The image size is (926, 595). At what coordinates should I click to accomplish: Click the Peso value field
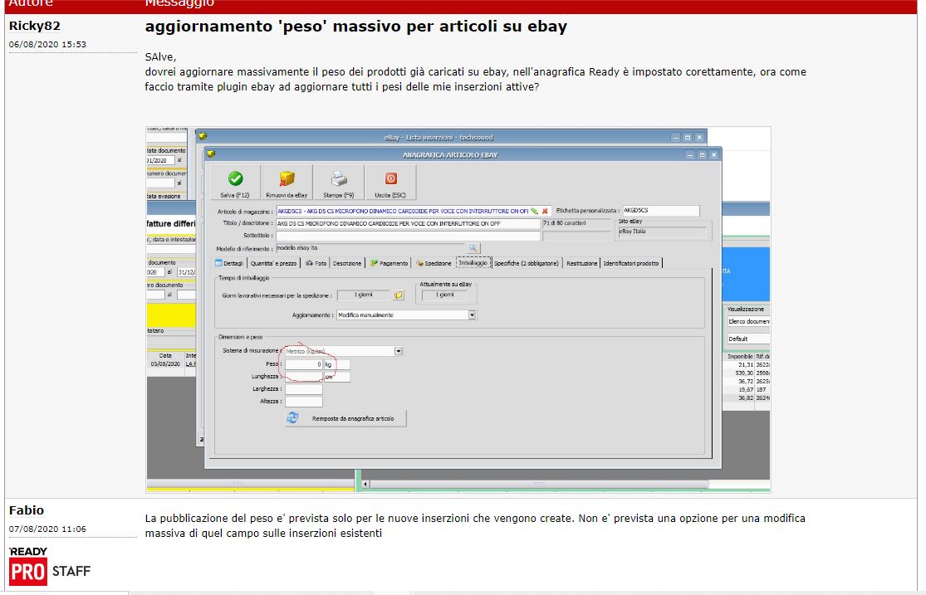tap(304, 365)
